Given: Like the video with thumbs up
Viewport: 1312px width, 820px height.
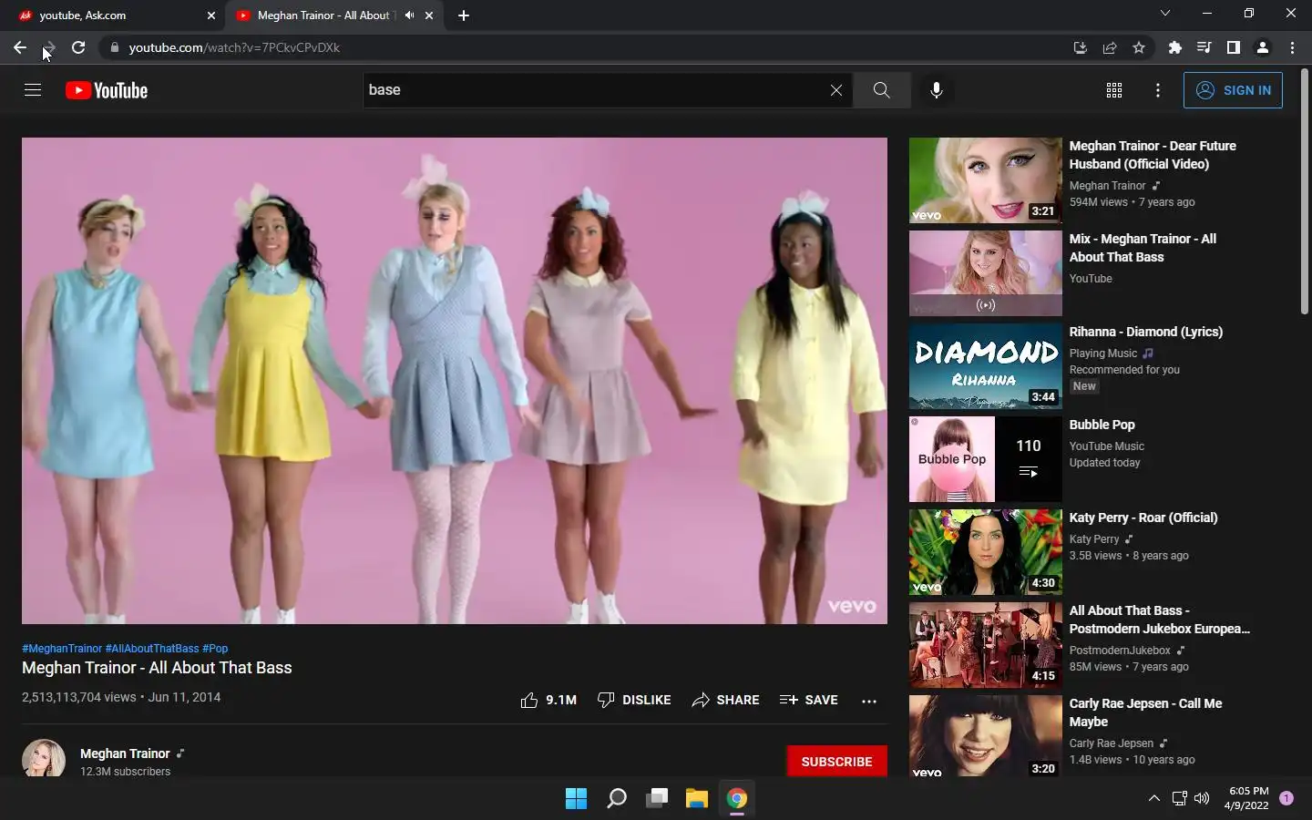Looking at the screenshot, I should click(548, 700).
